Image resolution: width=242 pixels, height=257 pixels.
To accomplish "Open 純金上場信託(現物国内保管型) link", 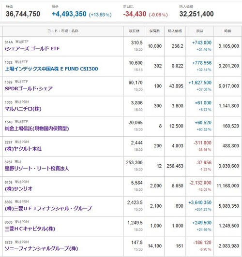I will click(37, 128).
